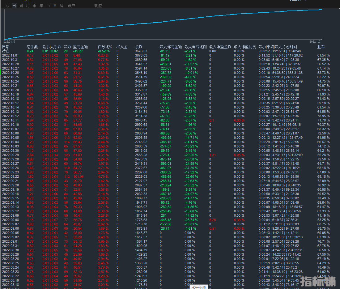Open the 备 tab
340x289 pixels.
62,6
